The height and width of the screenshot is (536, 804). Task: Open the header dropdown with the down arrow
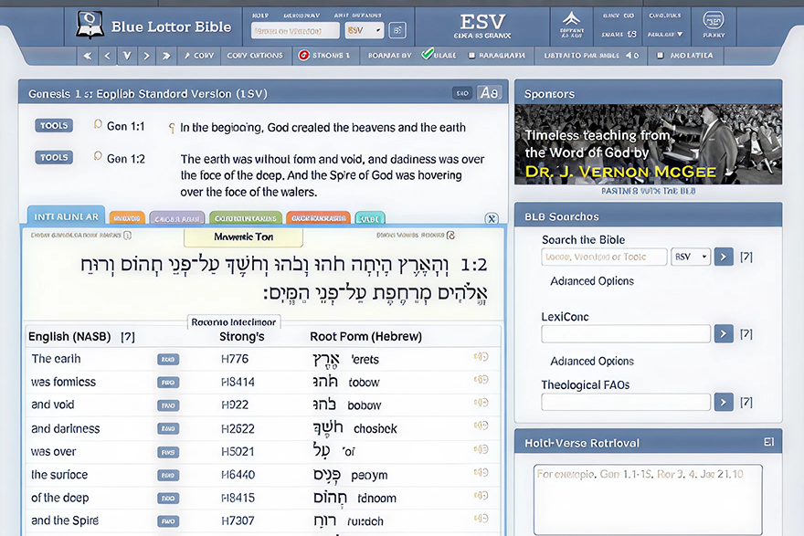coord(665,35)
